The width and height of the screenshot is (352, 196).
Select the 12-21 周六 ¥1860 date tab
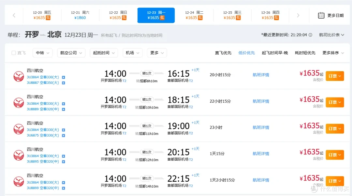[80, 15]
